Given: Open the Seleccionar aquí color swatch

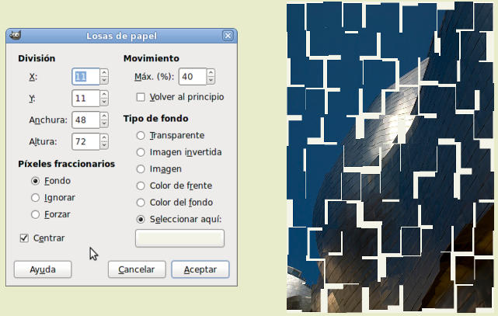Looking at the screenshot, I should (x=179, y=238).
